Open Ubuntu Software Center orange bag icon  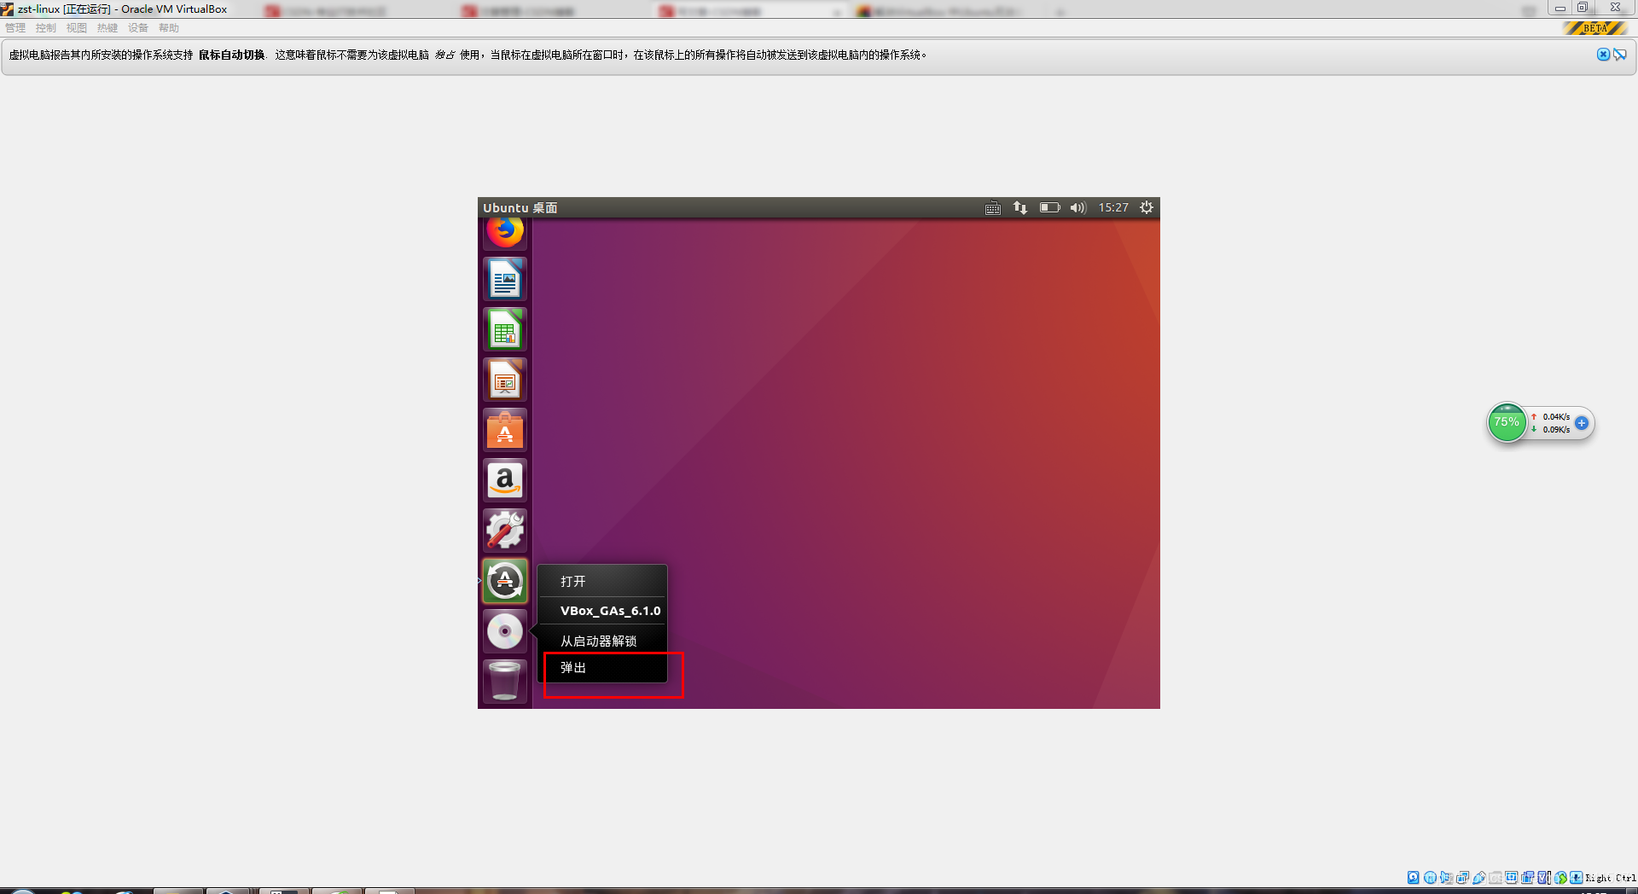click(x=505, y=431)
